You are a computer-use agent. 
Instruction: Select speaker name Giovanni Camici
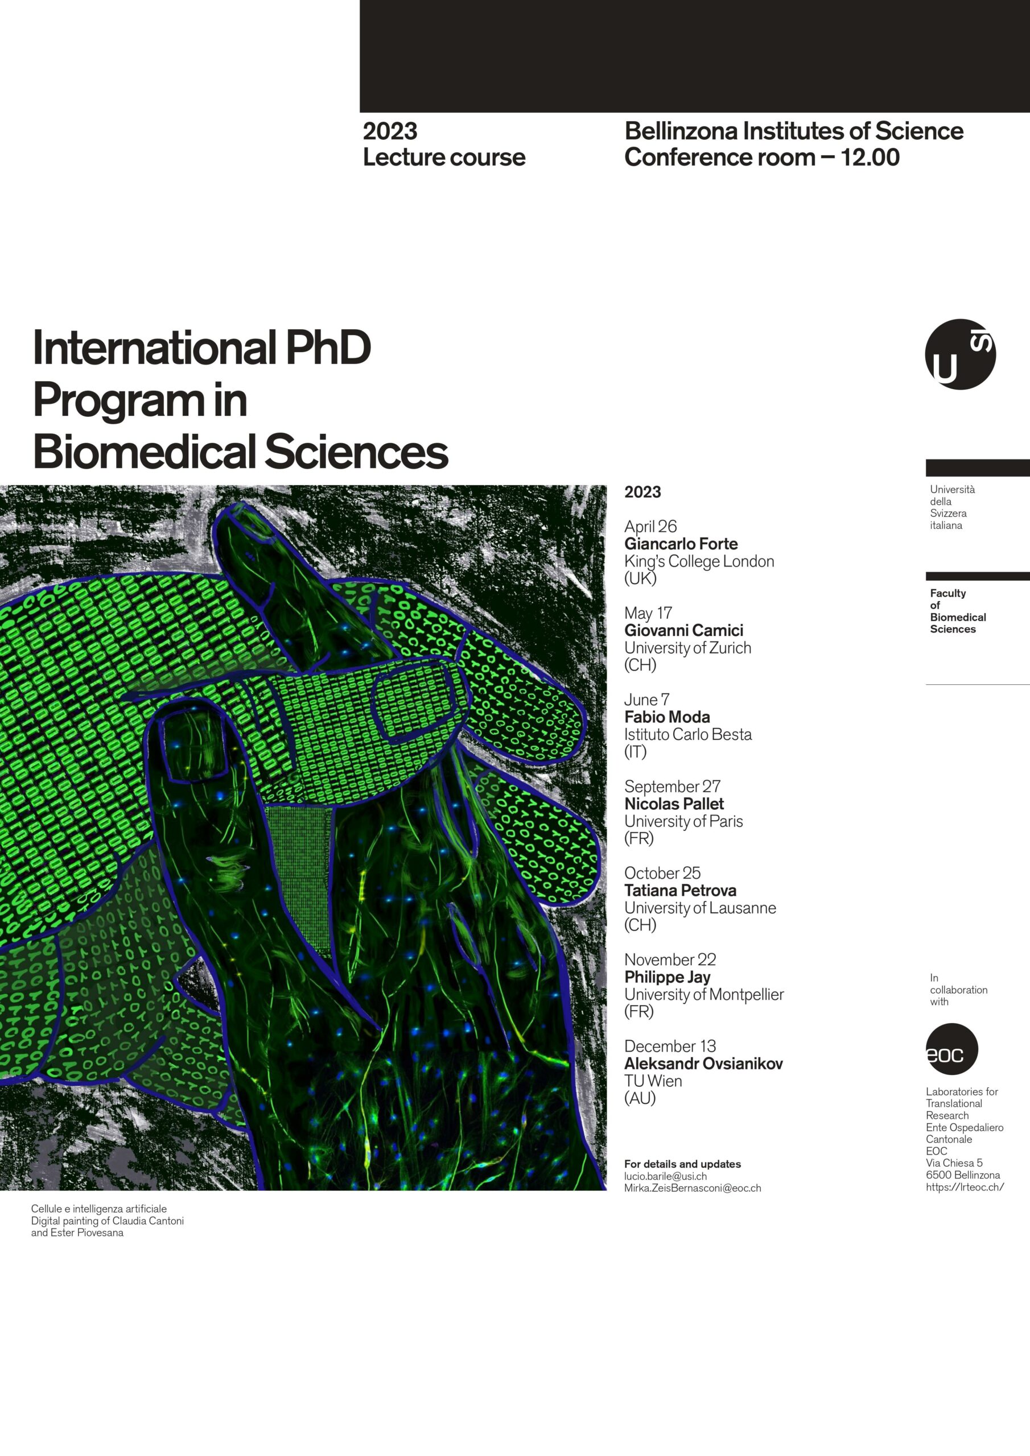[683, 630]
